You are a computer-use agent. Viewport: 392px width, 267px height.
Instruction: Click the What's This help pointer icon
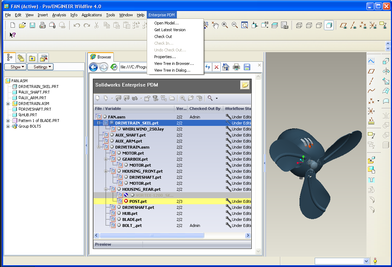coord(12,35)
